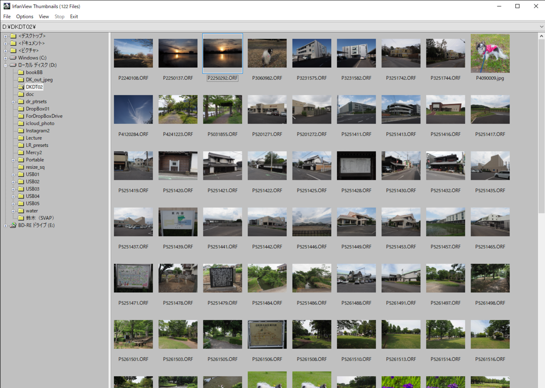This screenshot has width=545, height=388.
Task: Collapse the ローカル ディスク (D:) node
Action: pyautogui.click(x=5, y=65)
